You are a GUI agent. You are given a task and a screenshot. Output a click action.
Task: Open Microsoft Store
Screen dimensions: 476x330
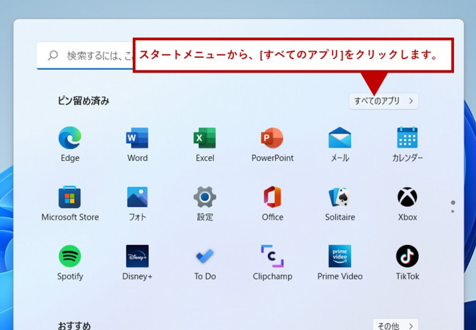pos(70,197)
